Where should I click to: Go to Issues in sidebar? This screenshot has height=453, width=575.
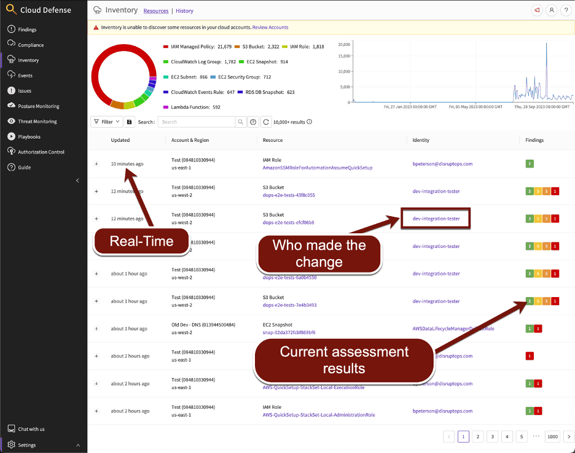click(24, 91)
